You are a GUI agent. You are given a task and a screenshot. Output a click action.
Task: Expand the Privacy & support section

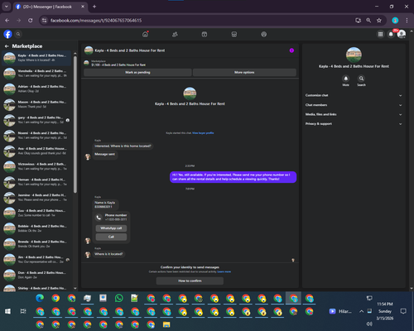[354, 124]
